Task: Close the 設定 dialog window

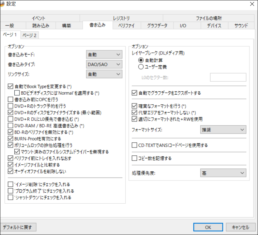Action: (x=252, y=4)
